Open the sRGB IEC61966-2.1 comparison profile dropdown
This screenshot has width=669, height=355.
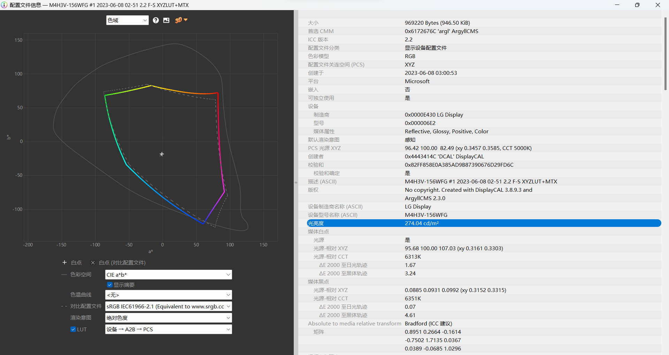point(168,306)
